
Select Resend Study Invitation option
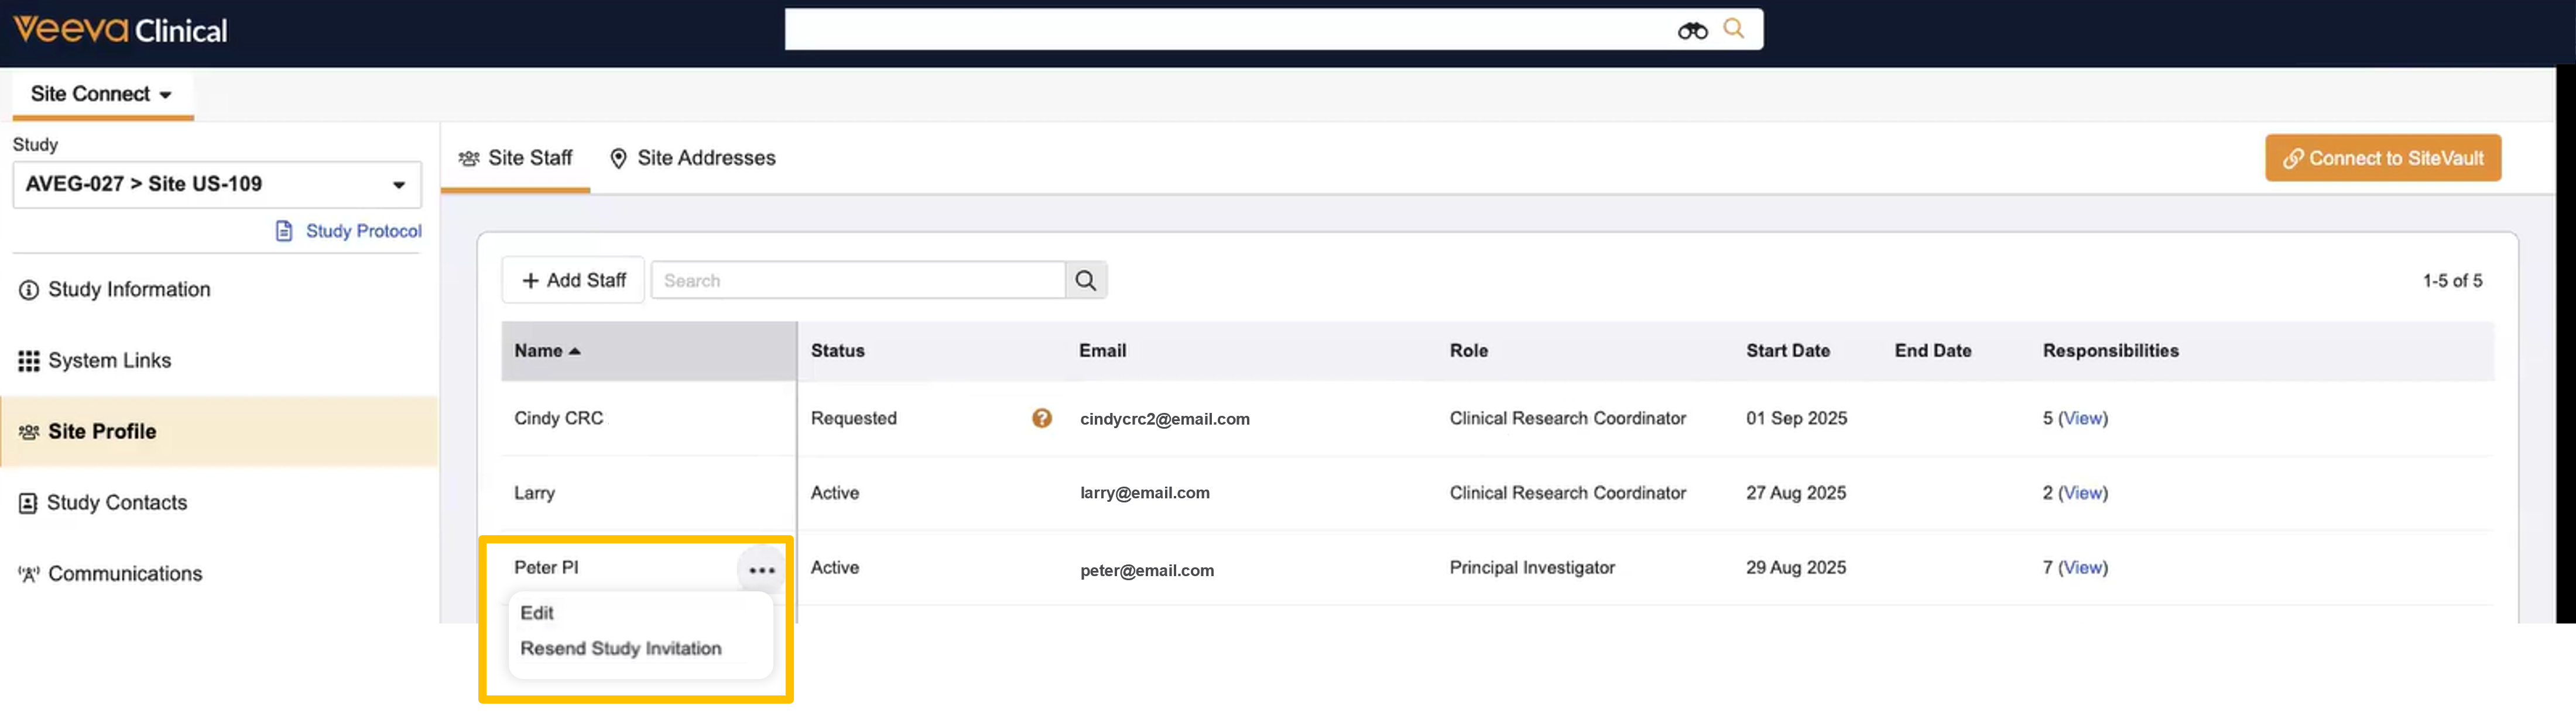(620, 649)
